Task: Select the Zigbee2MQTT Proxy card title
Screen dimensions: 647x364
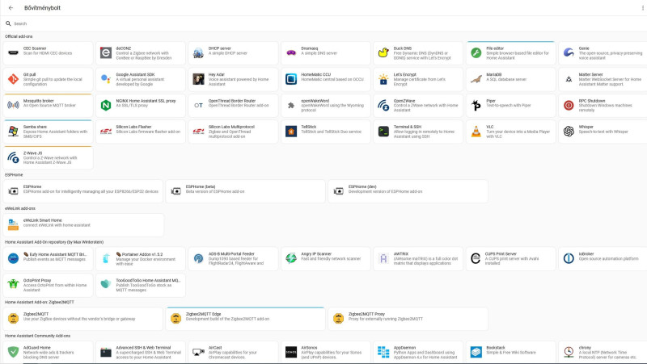Action: click(x=367, y=314)
